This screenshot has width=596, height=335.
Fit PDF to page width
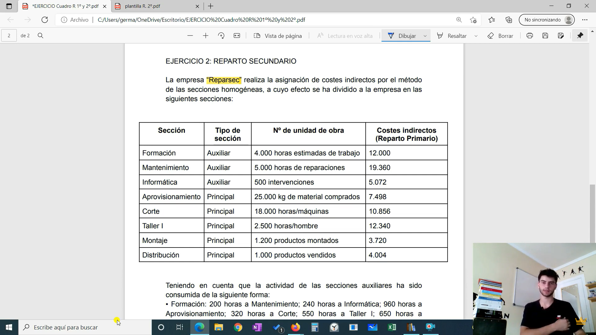237,36
